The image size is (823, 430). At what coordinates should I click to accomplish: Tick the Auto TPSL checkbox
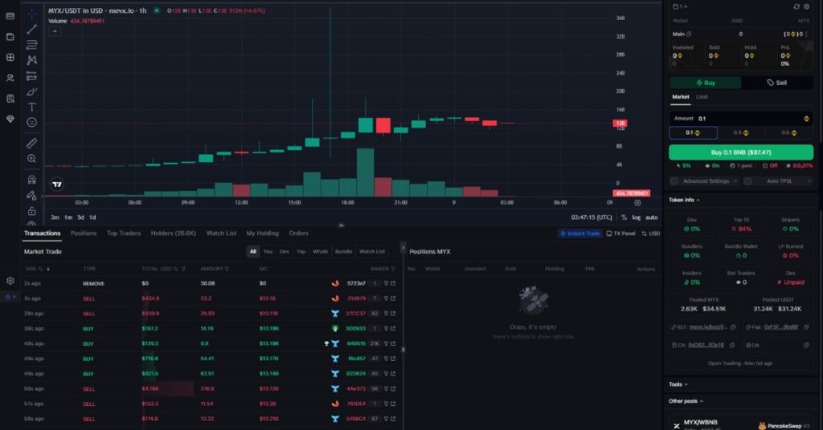[x=747, y=181]
